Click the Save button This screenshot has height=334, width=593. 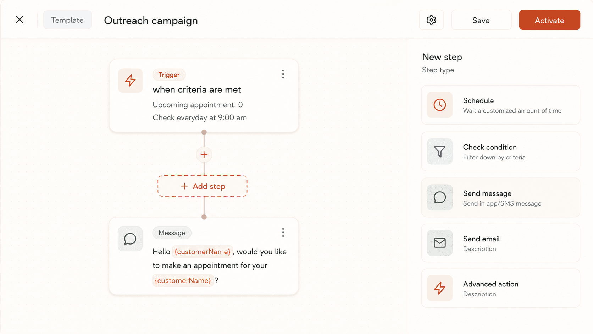point(481,20)
